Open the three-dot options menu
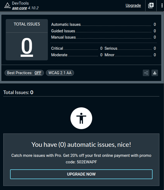 (x=162, y=5)
